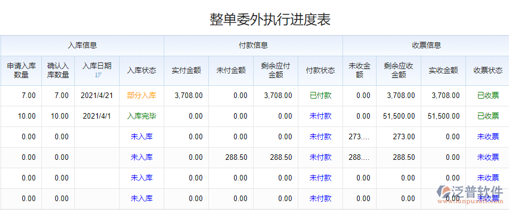Select 273.00 in 剩余应收金额 column
Screen dimensions: 509x210
404,136
